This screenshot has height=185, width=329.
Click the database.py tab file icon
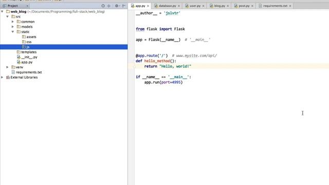coord(156,6)
